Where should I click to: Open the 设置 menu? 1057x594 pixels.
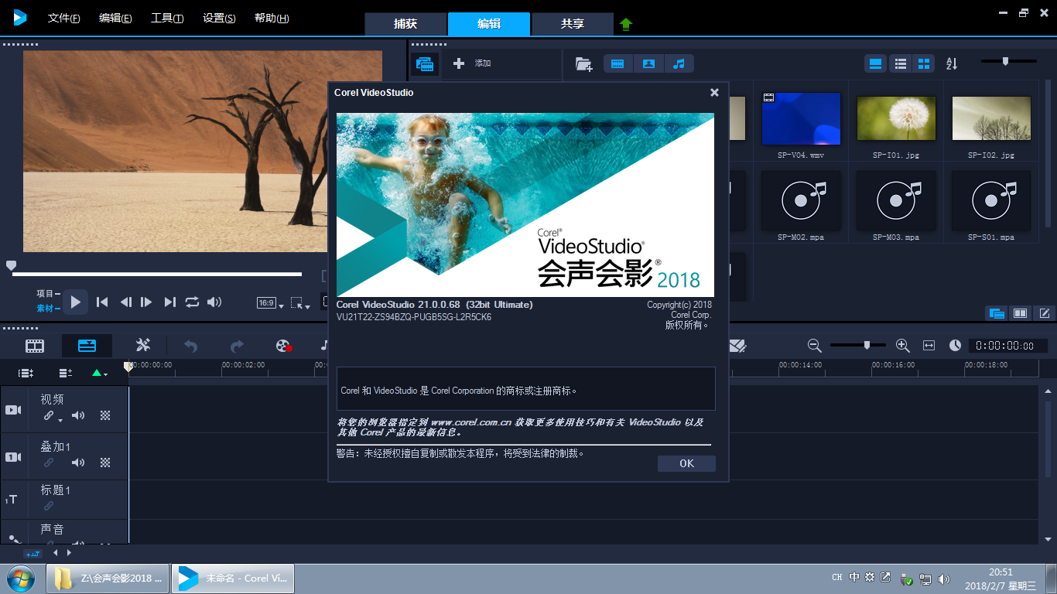click(x=219, y=18)
